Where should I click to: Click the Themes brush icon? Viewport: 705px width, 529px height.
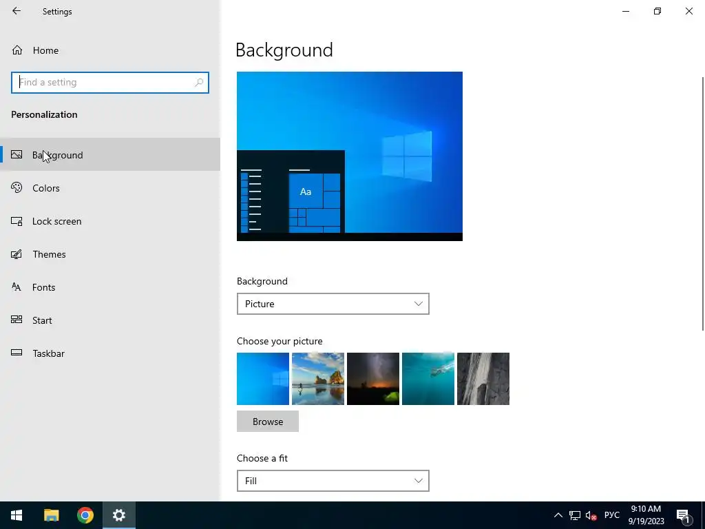pyautogui.click(x=17, y=254)
